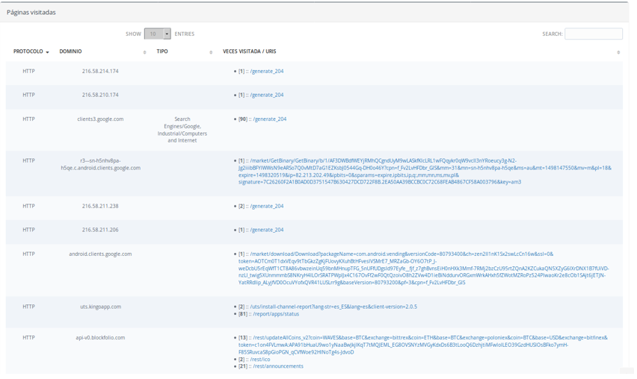
Task: Click the Páginas visitadas panel title
Action: (x=31, y=13)
